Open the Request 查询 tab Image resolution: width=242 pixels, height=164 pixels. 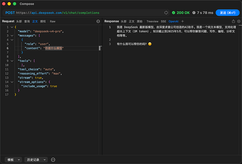27,21
